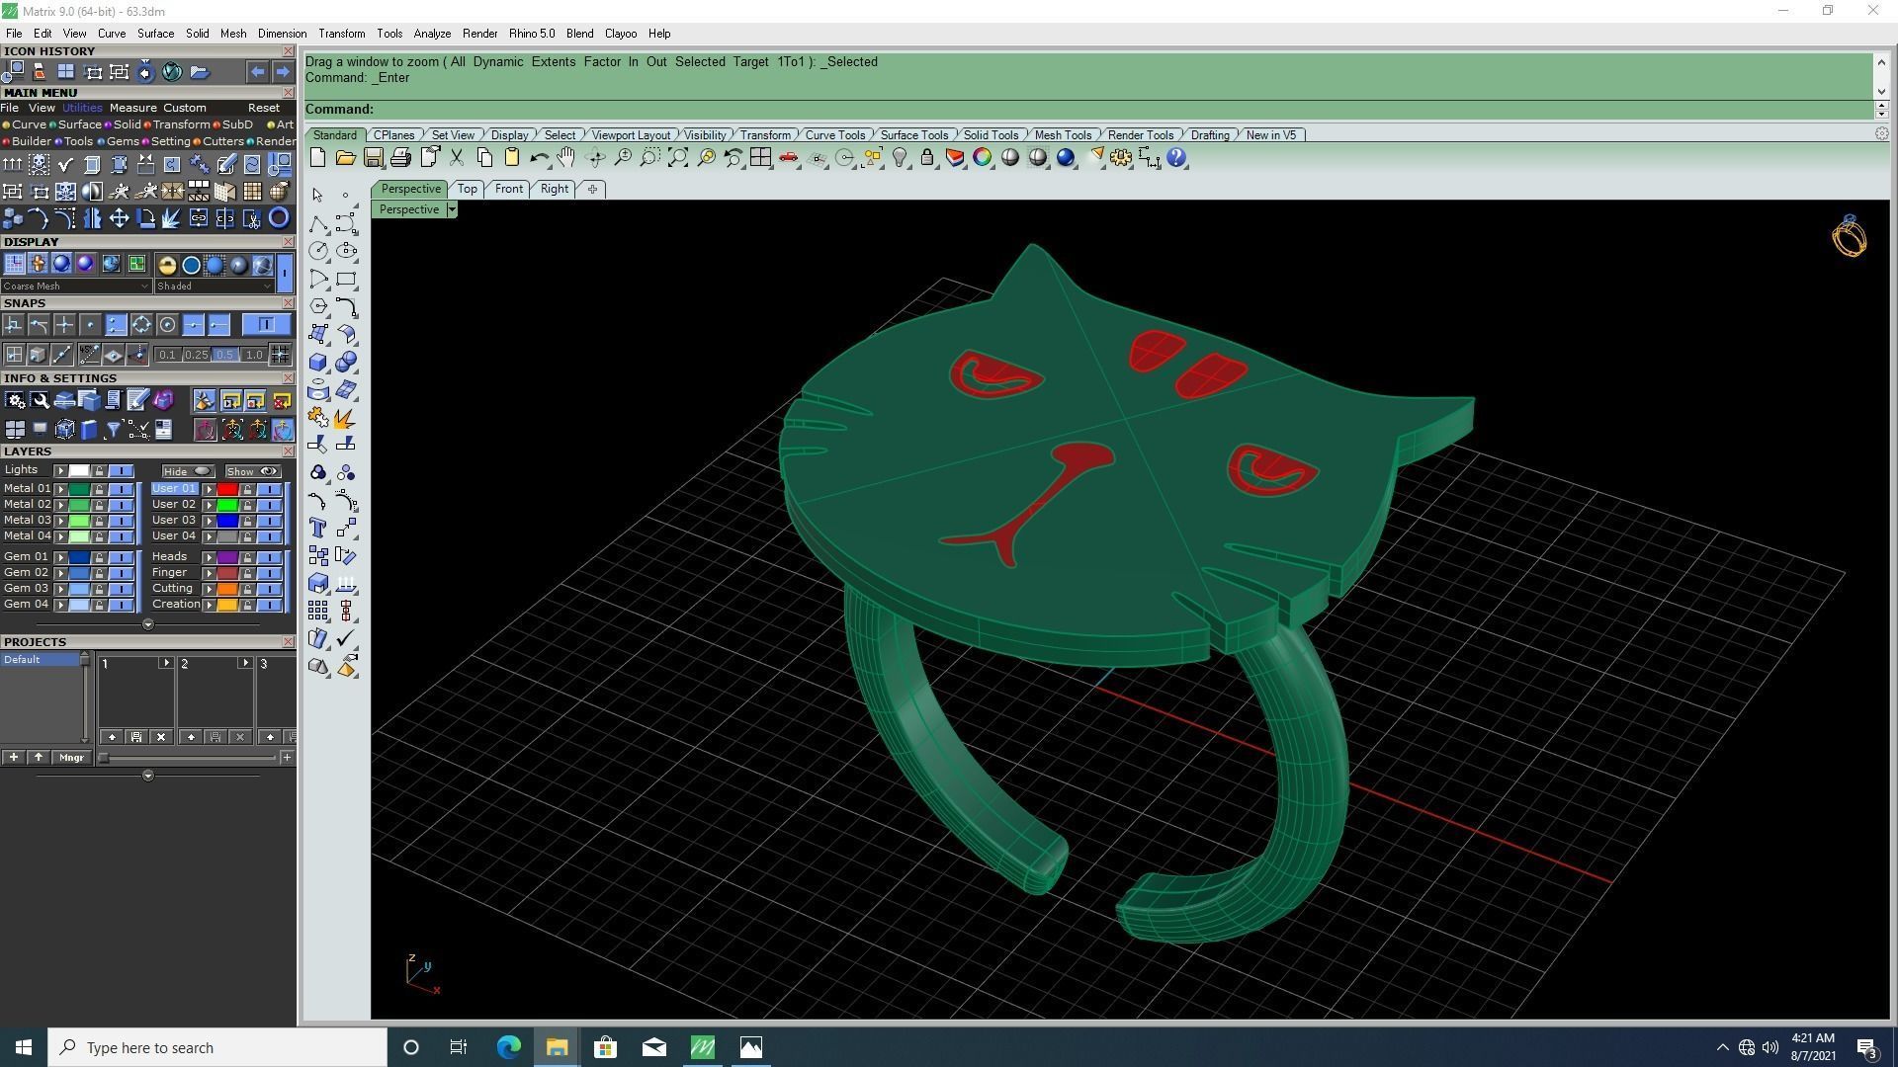Click the Circle tool in the side toolbar

pos(318,251)
